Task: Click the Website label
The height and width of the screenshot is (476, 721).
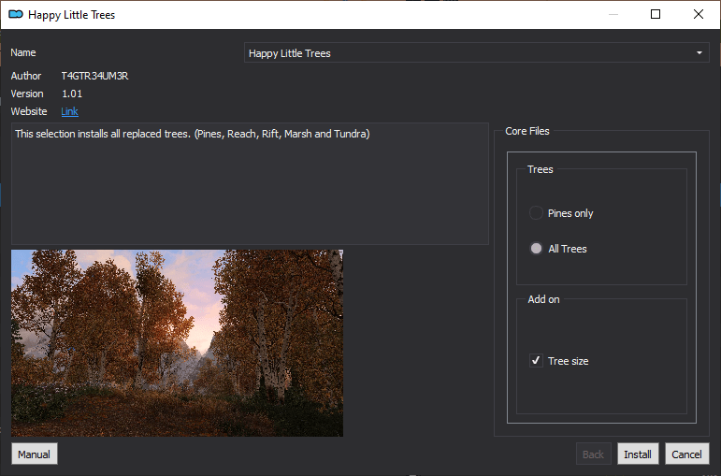Action: pyautogui.click(x=29, y=111)
